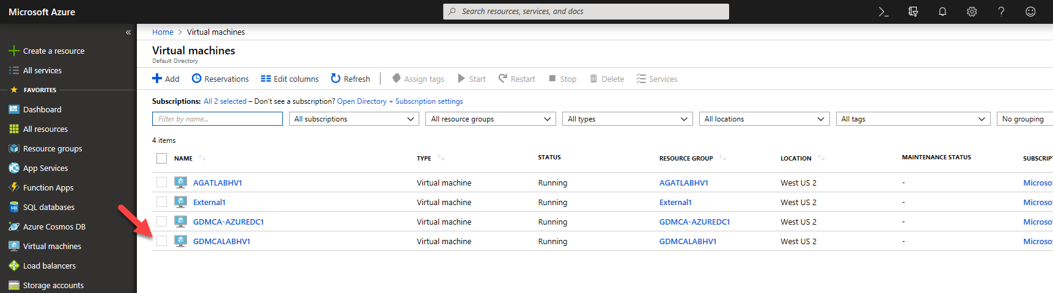Click the VM icon beside External1

[180, 201]
